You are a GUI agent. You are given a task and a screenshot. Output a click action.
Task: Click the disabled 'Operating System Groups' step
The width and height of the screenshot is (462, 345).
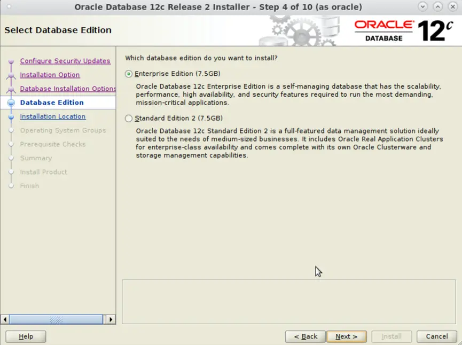(x=63, y=130)
